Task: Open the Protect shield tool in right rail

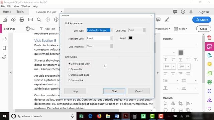Action: 209,91
